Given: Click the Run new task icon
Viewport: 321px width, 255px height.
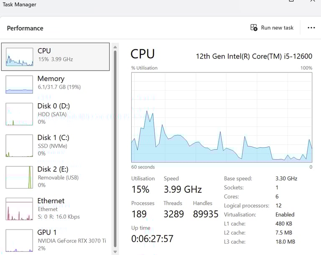Looking at the screenshot, I should coord(254,28).
